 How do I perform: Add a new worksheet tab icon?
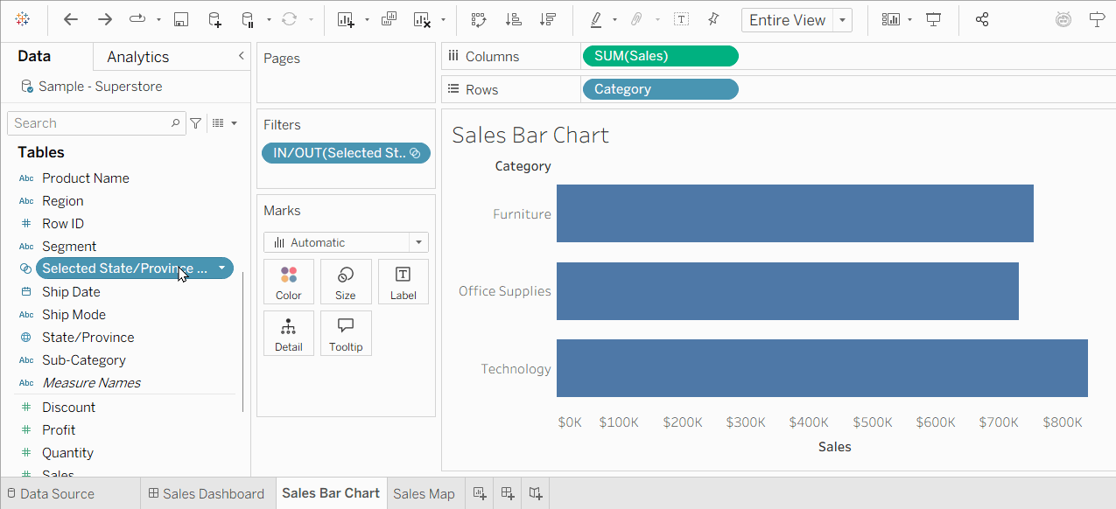point(480,493)
